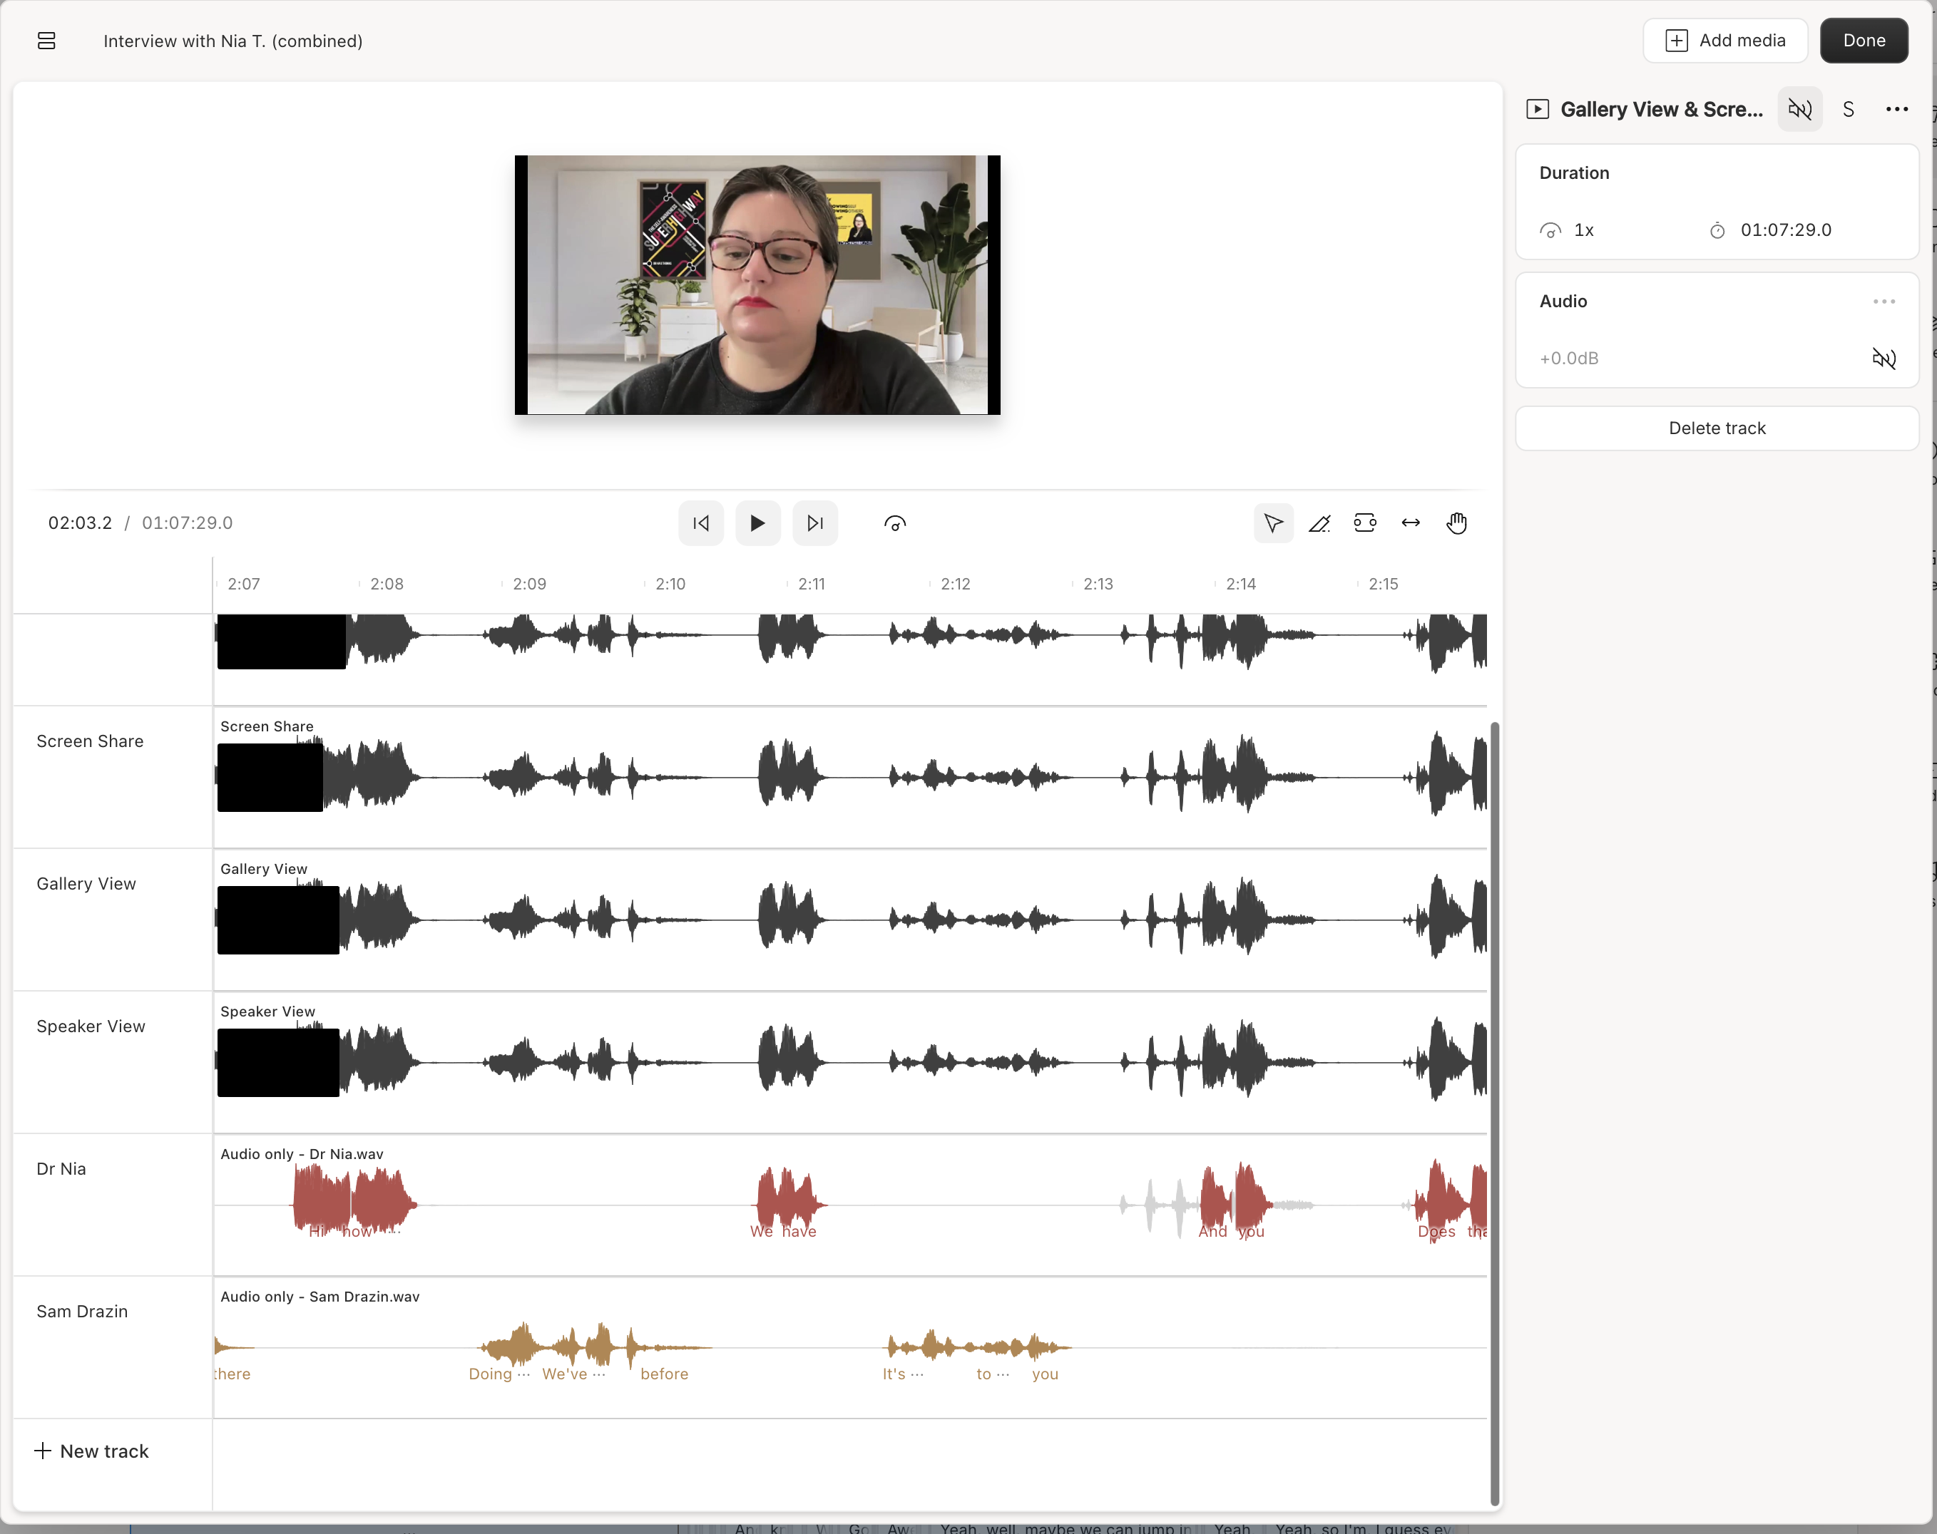Click the Screen Share clip thumbnail

click(x=270, y=778)
